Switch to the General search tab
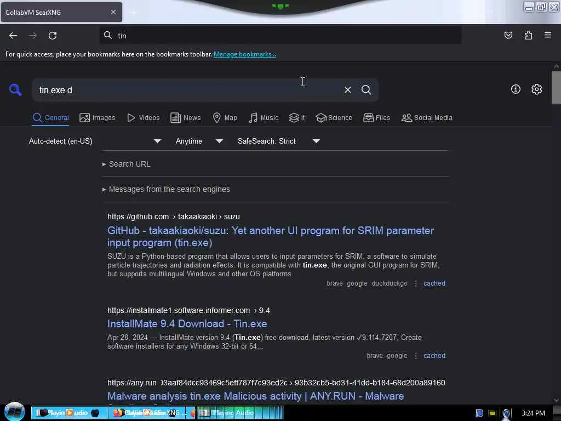The width and height of the screenshot is (561, 421). [x=50, y=118]
